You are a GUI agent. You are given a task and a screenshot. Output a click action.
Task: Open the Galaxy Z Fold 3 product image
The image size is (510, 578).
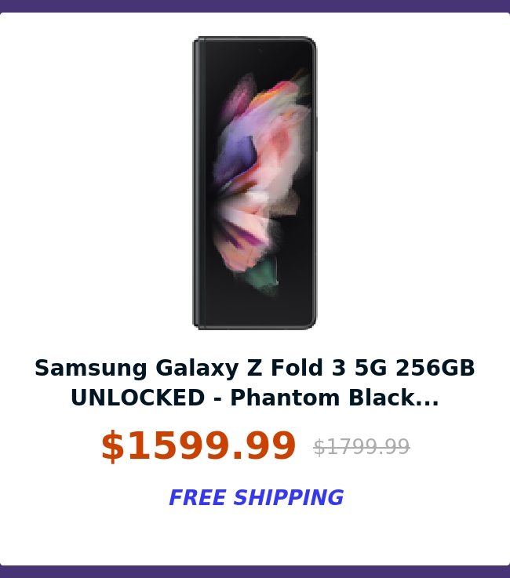coord(255,183)
